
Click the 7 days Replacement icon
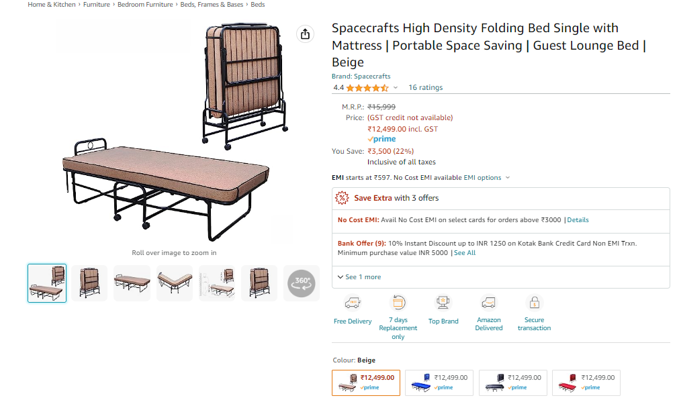click(398, 303)
